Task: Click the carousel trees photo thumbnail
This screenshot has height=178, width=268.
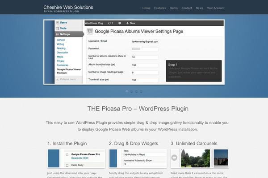Action: [x=195, y=158]
